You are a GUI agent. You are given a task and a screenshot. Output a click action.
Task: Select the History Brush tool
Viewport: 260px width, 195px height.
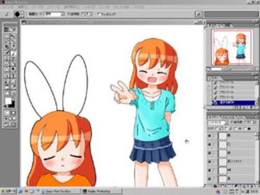click(14, 58)
